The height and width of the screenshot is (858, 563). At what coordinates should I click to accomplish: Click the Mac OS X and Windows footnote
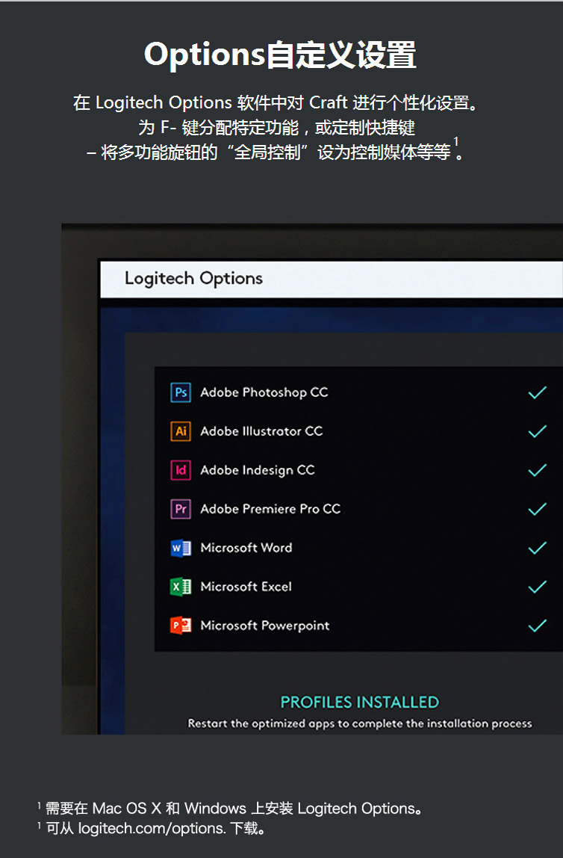[229, 808]
